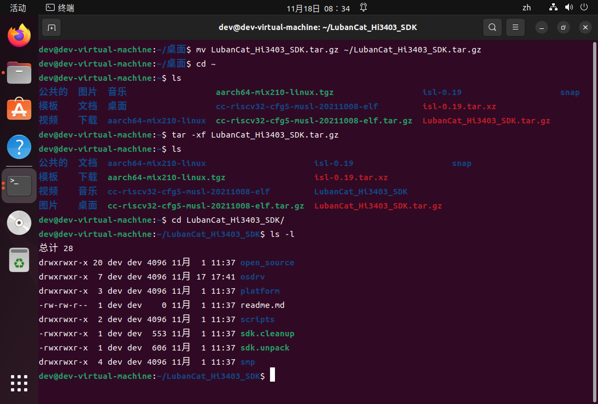Open the disc burner icon in the dock
Screen dimensions: 598x404
pos(19,222)
